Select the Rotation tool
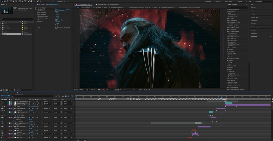This screenshot has height=141, width=273. pos(11,1)
